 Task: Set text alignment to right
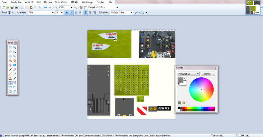95,12
